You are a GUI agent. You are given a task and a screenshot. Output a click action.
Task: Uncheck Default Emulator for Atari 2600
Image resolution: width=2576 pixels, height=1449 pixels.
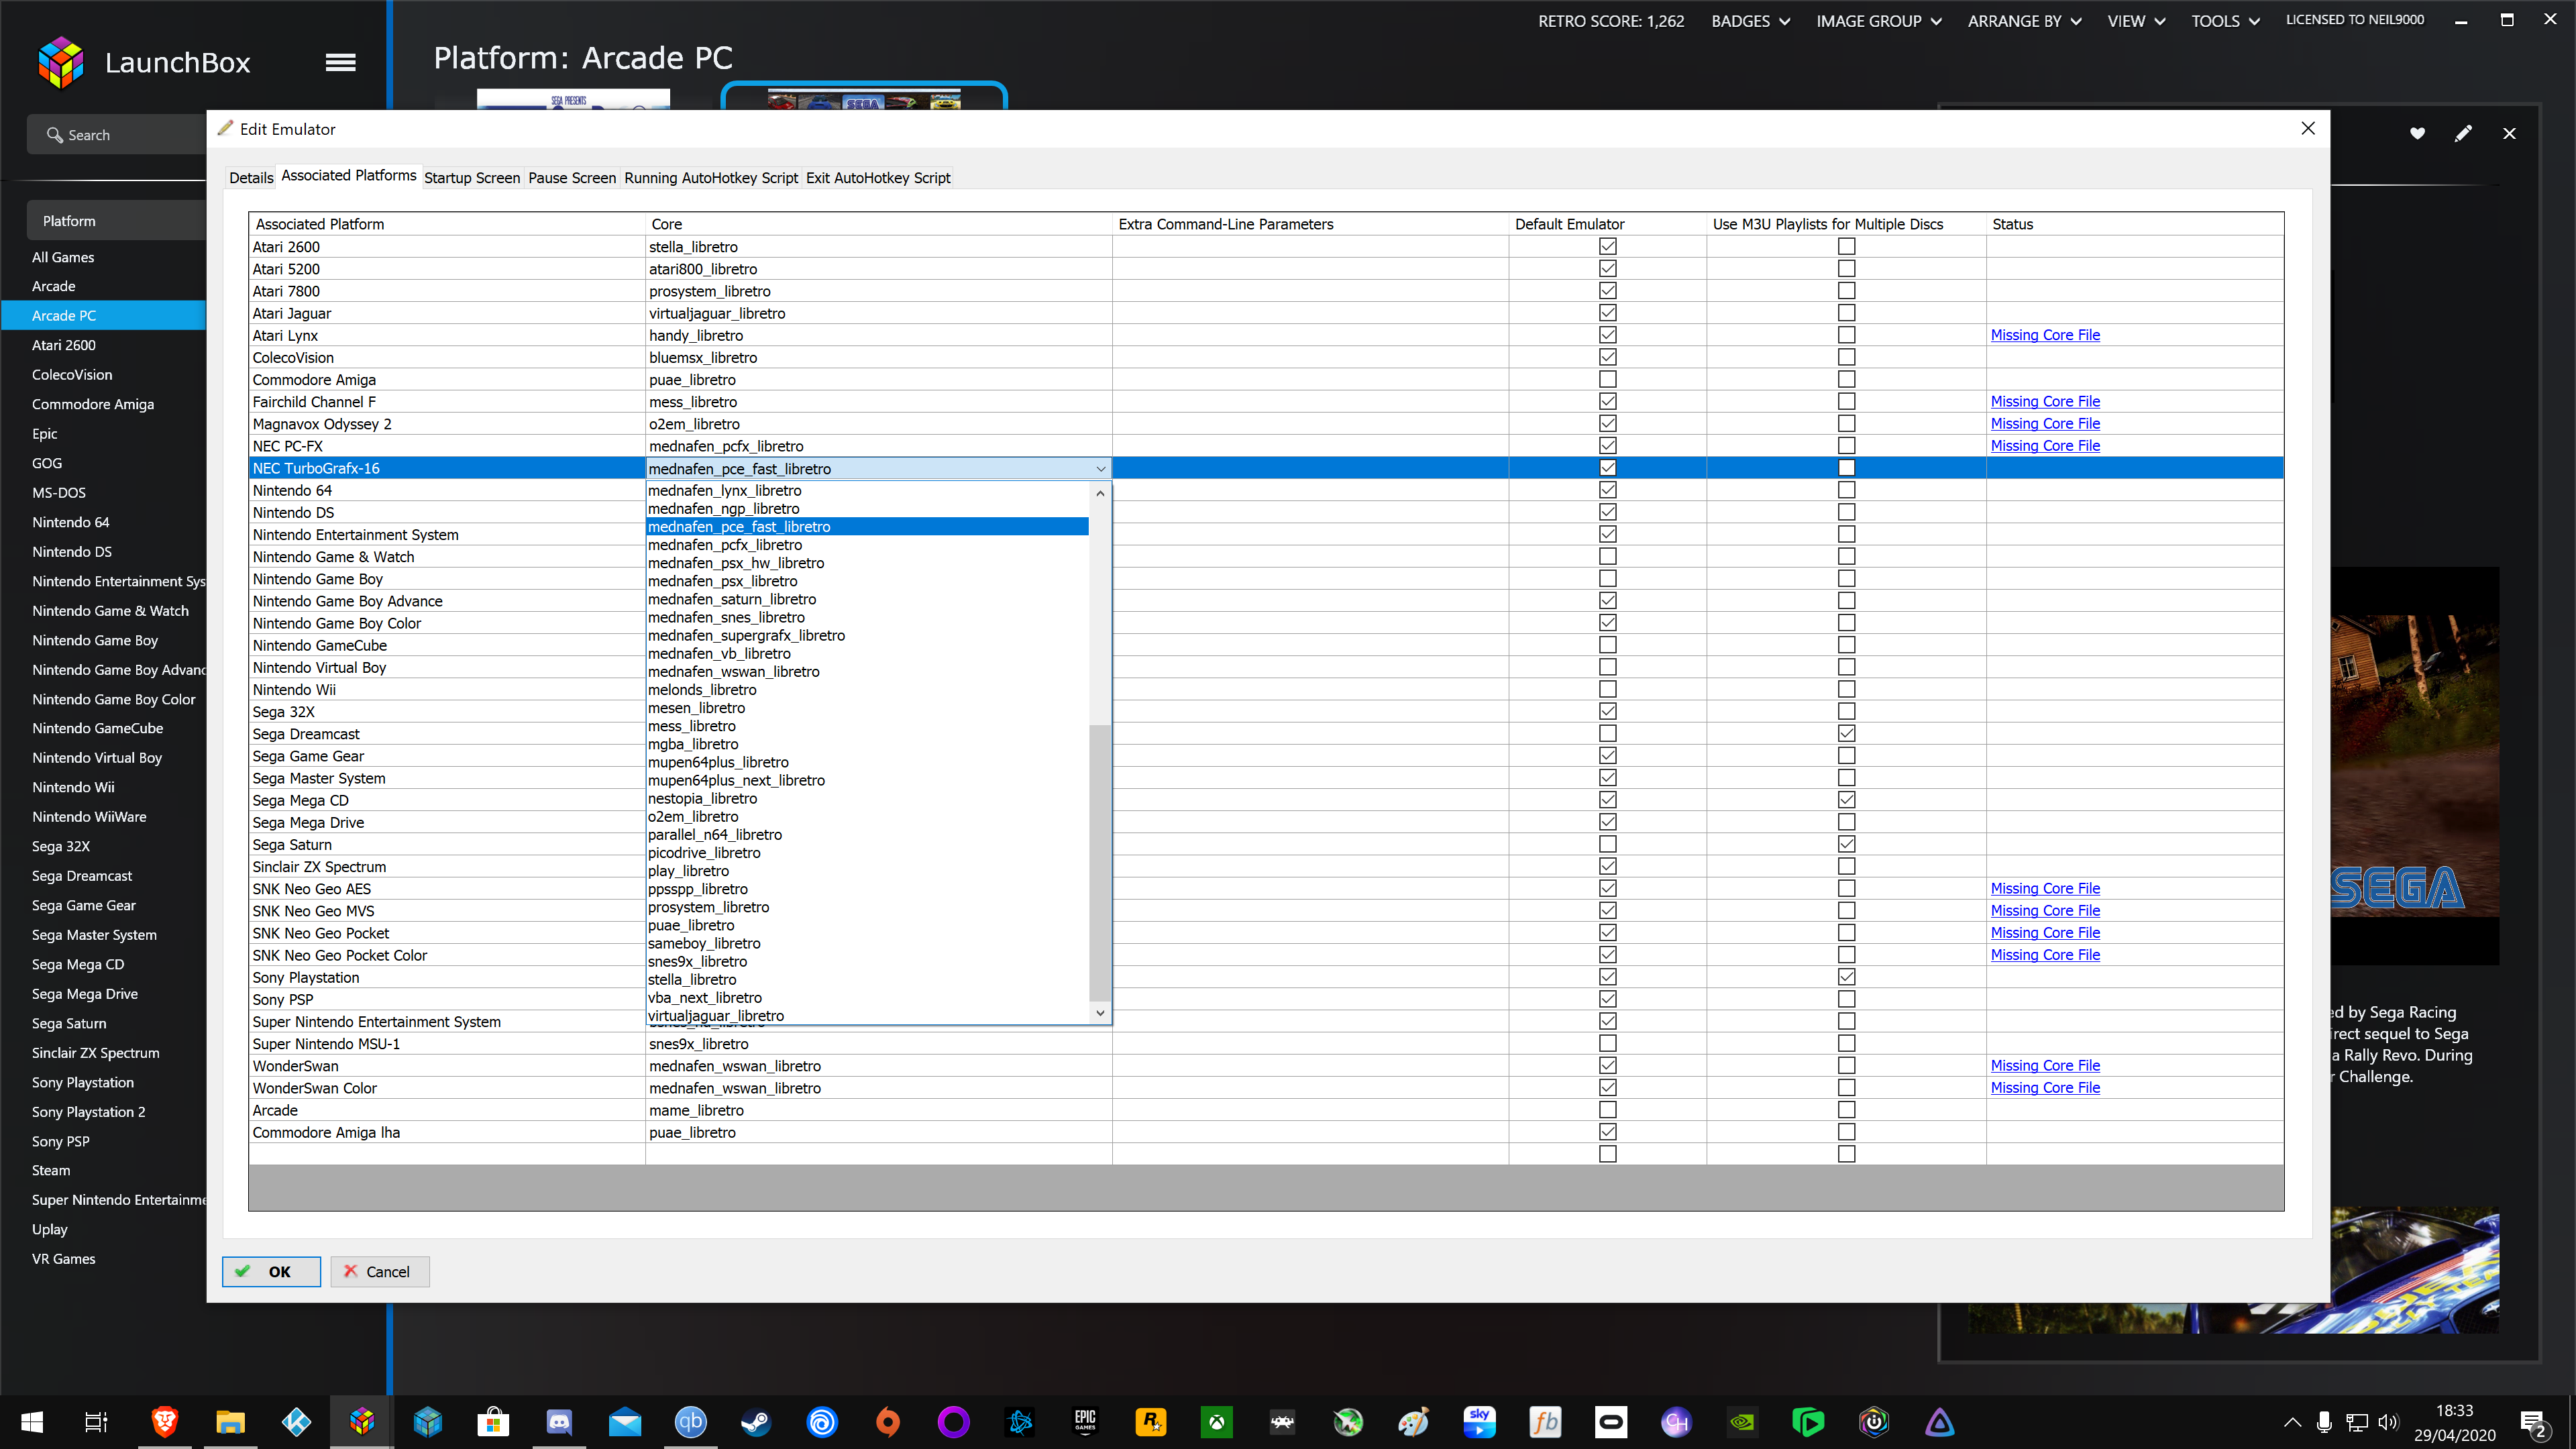(1607, 246)
